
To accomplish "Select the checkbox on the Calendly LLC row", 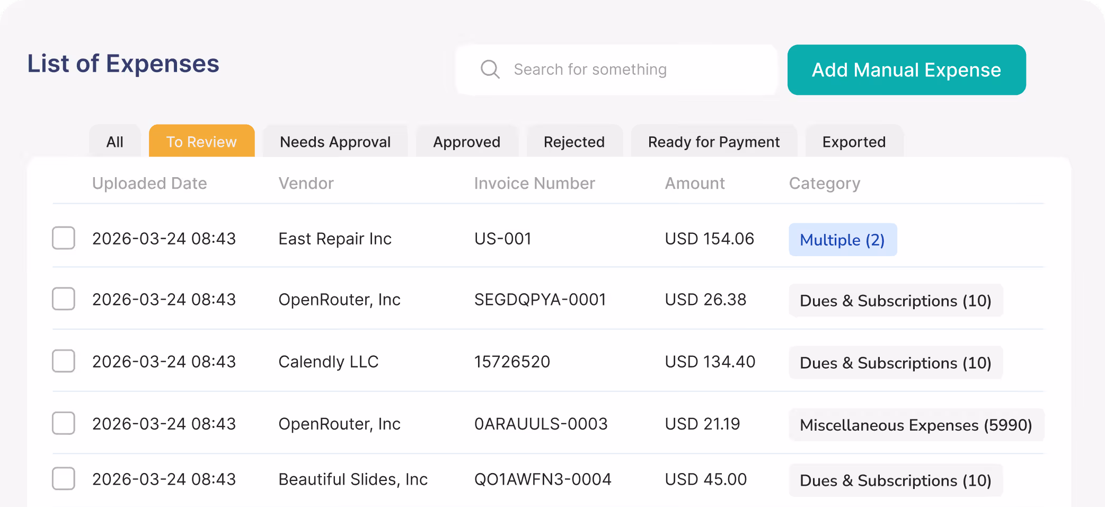I will [x=63, y=361].
